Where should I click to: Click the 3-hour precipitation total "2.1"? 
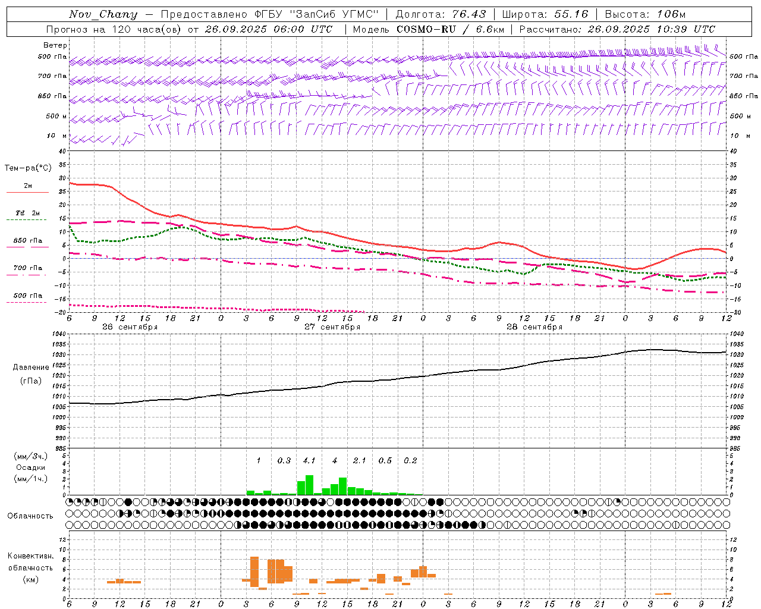point(360,461)
